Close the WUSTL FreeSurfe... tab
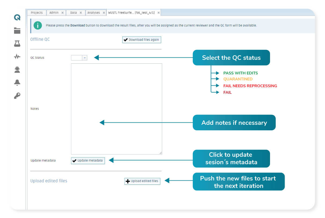Screen dimensions: 325x218 click(x=158, y=13)
